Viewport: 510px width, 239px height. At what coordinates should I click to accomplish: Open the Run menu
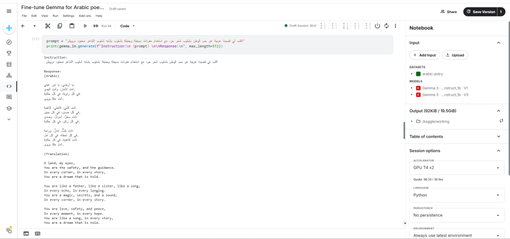point(56,16)
